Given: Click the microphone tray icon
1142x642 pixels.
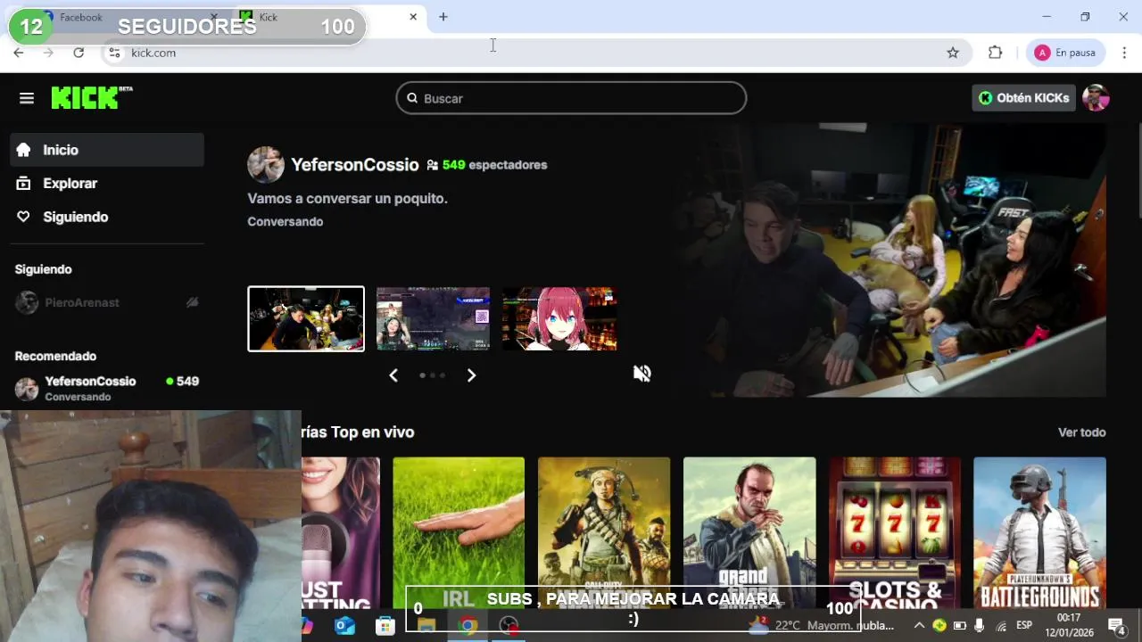Looking at the screenshot, I should click(980, 626).
